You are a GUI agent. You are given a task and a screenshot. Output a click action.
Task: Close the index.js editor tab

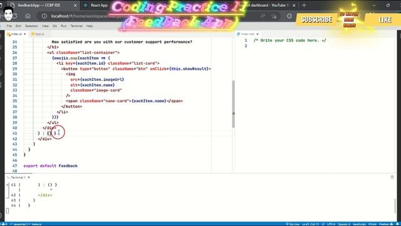(x=25, y=34)
